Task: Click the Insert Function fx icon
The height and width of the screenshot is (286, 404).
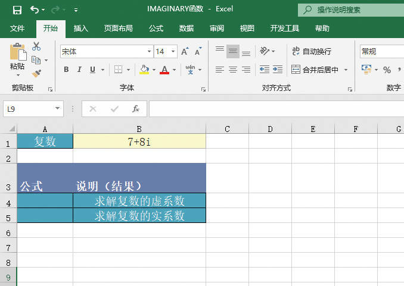Action: [x=136, y=109]
